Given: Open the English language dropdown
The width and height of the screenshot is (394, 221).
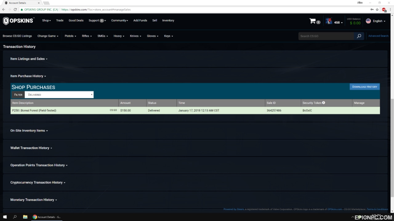Looking at the screenshot, I should pos(376,21).
